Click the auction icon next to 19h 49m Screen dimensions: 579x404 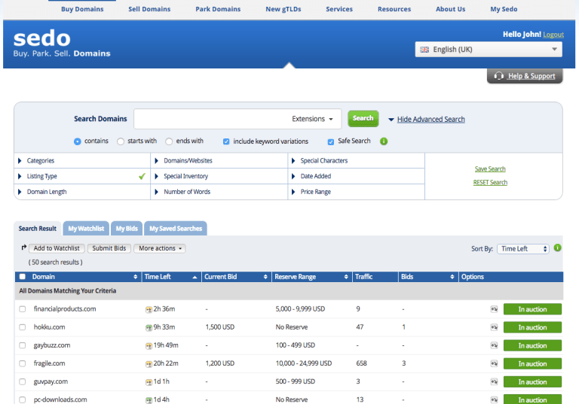tap(149, 346)
